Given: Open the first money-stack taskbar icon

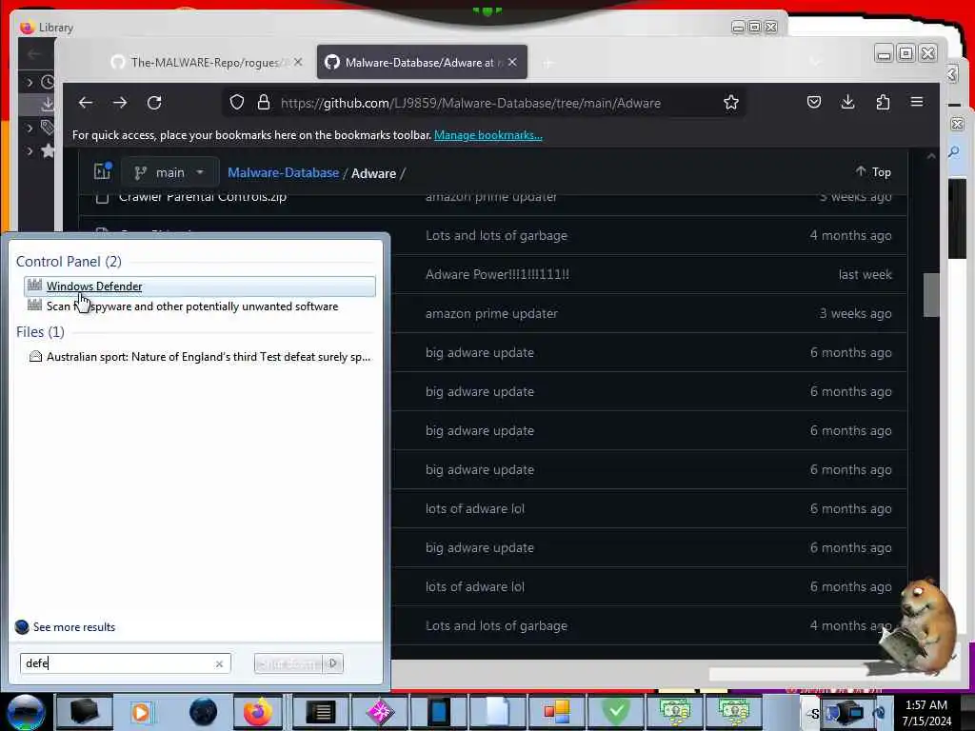Looking at the screenshot, I should click(x=675, y=712).
